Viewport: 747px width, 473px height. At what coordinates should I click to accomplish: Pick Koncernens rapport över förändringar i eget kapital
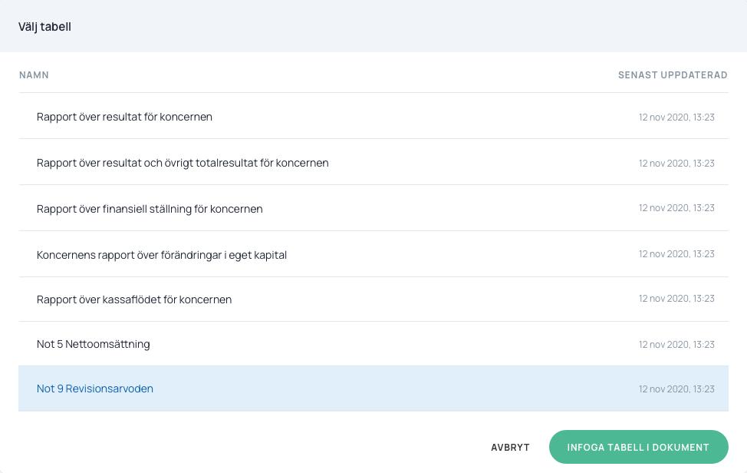coord(161,254)
